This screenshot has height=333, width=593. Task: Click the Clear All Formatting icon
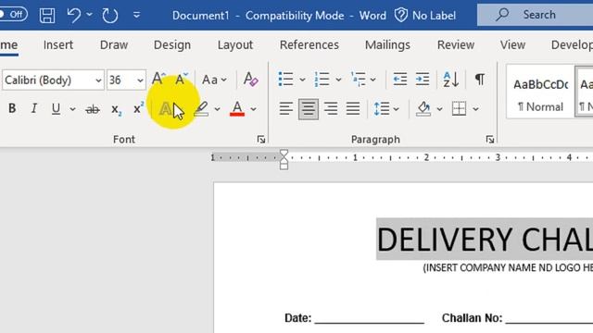250,80
